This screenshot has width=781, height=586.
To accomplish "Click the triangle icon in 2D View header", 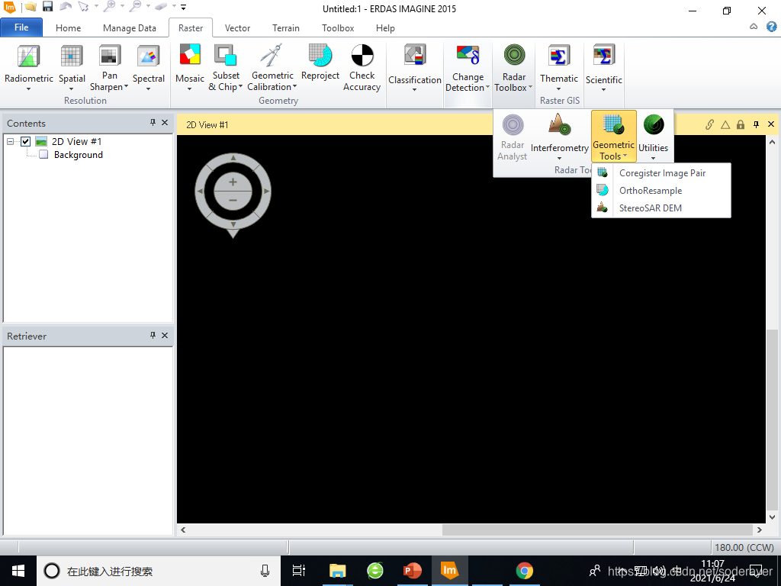I will click(x=725, y=124).
